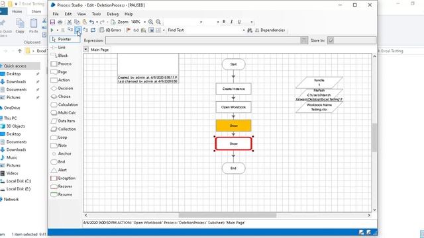Viewport: 424px width, 238px height.
Task: Click the canvas vertical scrollbar thumb
Action: click(374, 138)
